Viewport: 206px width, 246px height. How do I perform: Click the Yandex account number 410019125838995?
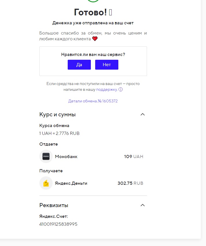(x=58, y=224)
